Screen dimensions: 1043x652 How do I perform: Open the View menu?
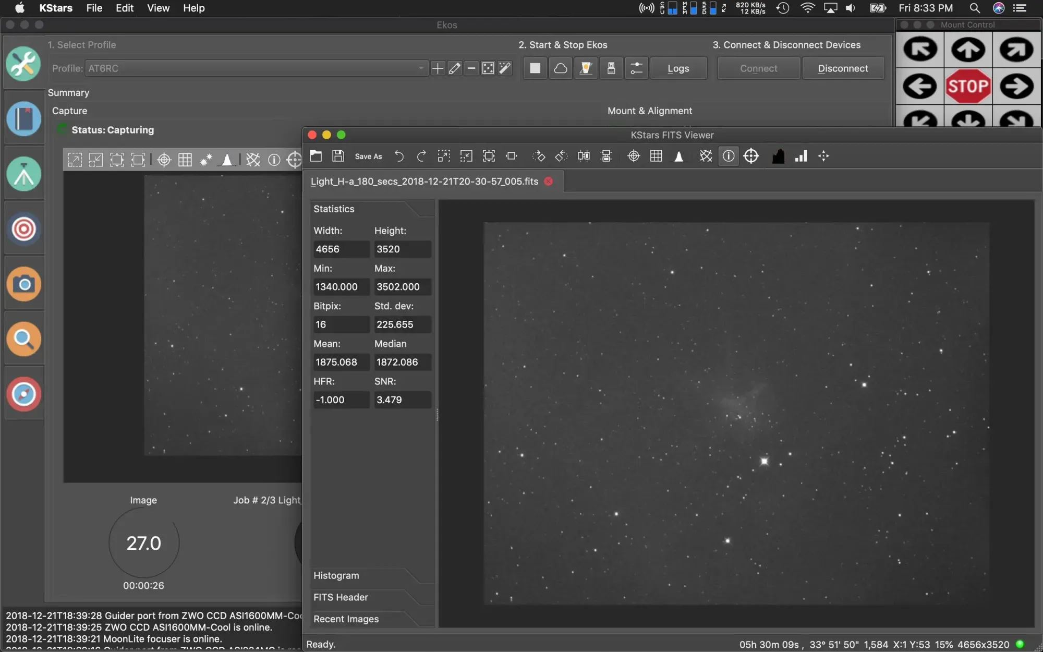point(158,8)
